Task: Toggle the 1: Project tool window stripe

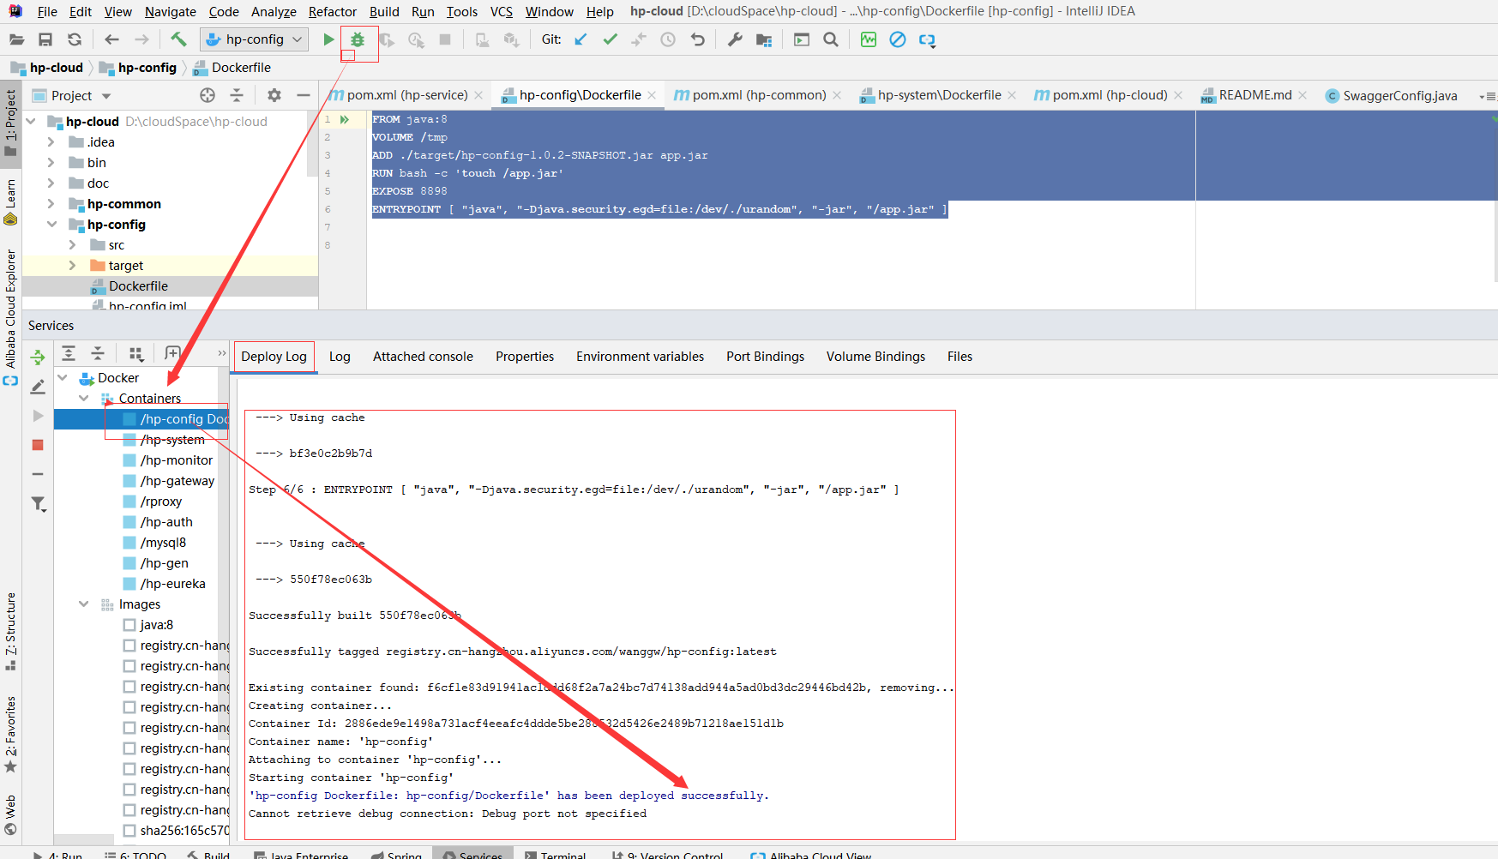Action: click(10, 123)
